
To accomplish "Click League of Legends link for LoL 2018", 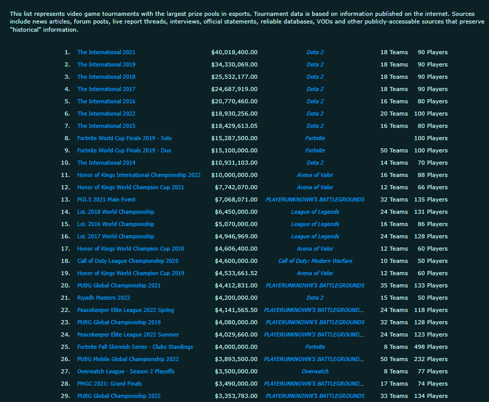I will (315, 212).
